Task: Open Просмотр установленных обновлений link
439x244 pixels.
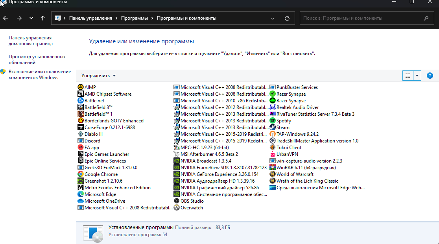Action: 37,60
